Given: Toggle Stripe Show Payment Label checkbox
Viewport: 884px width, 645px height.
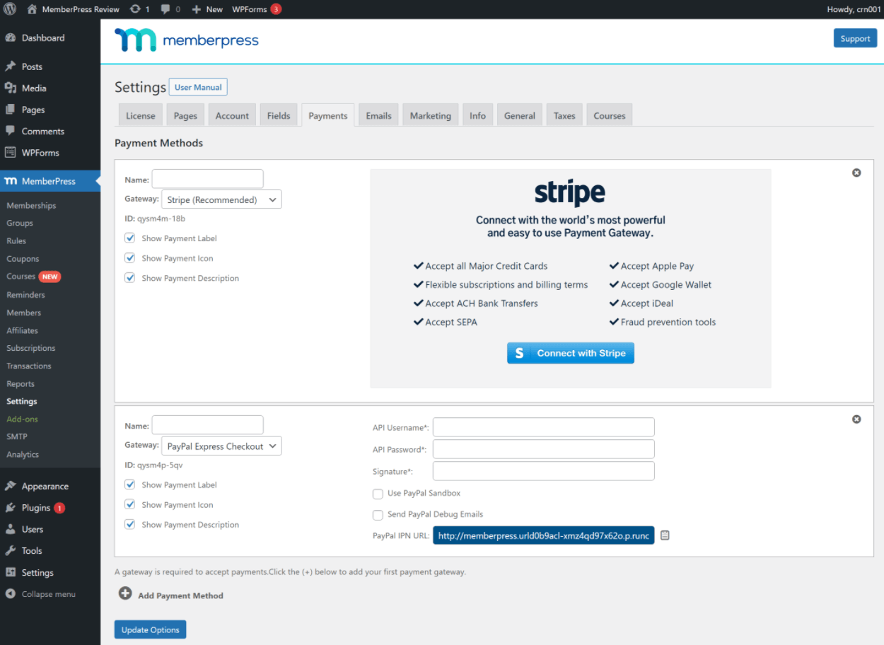Looking at the screenshot, I should (x=130, y=238).
